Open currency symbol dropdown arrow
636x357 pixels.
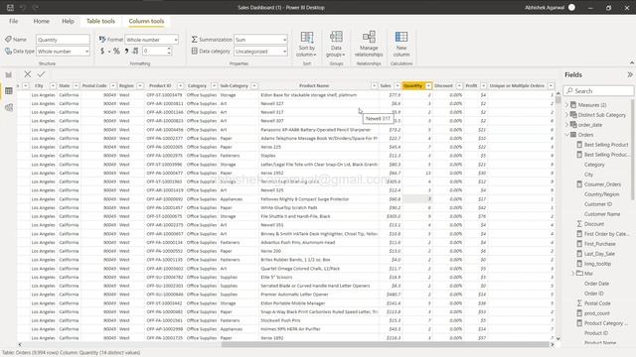coord(109,52)
